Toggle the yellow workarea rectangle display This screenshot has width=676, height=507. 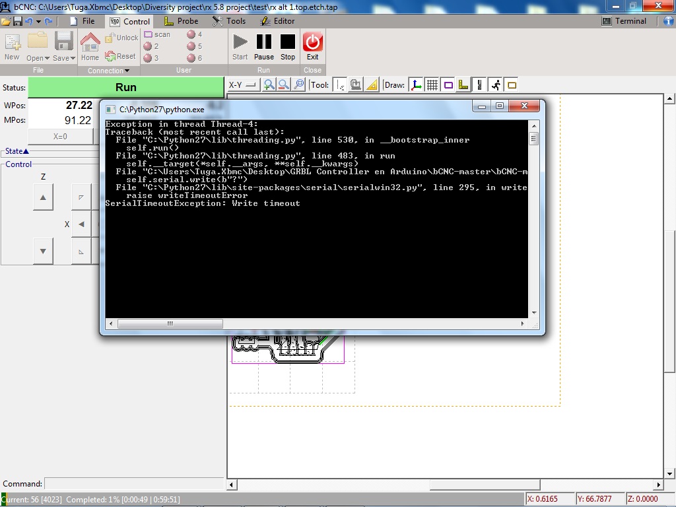(x=512, y=85)
